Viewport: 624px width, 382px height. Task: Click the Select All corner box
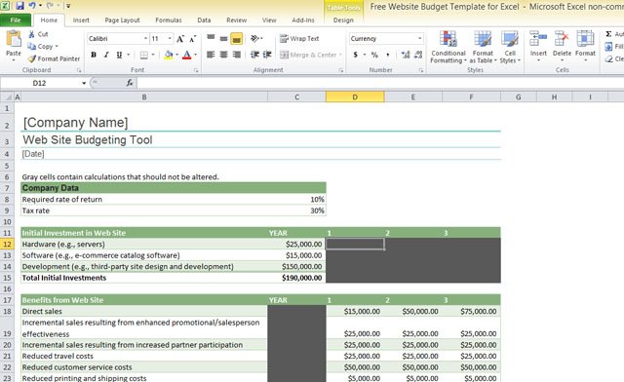coord(7,96)
